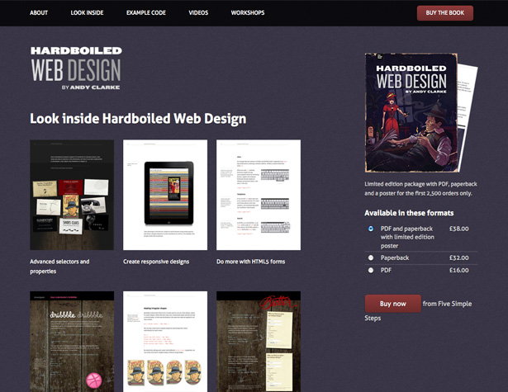
Task: Go to Look Inside in navigation
Action: 87,13
